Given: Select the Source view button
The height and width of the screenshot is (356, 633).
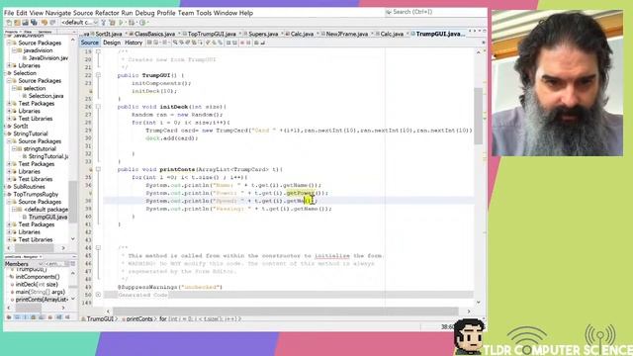Looking at the screenshot, I should tap(89, 43).
